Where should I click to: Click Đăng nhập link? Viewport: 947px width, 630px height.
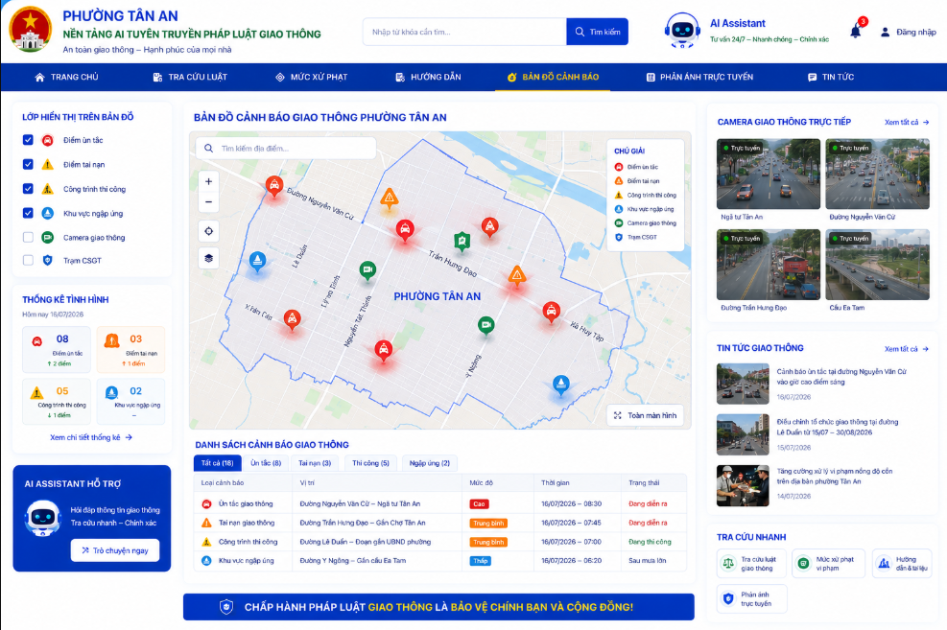(916, 32)
